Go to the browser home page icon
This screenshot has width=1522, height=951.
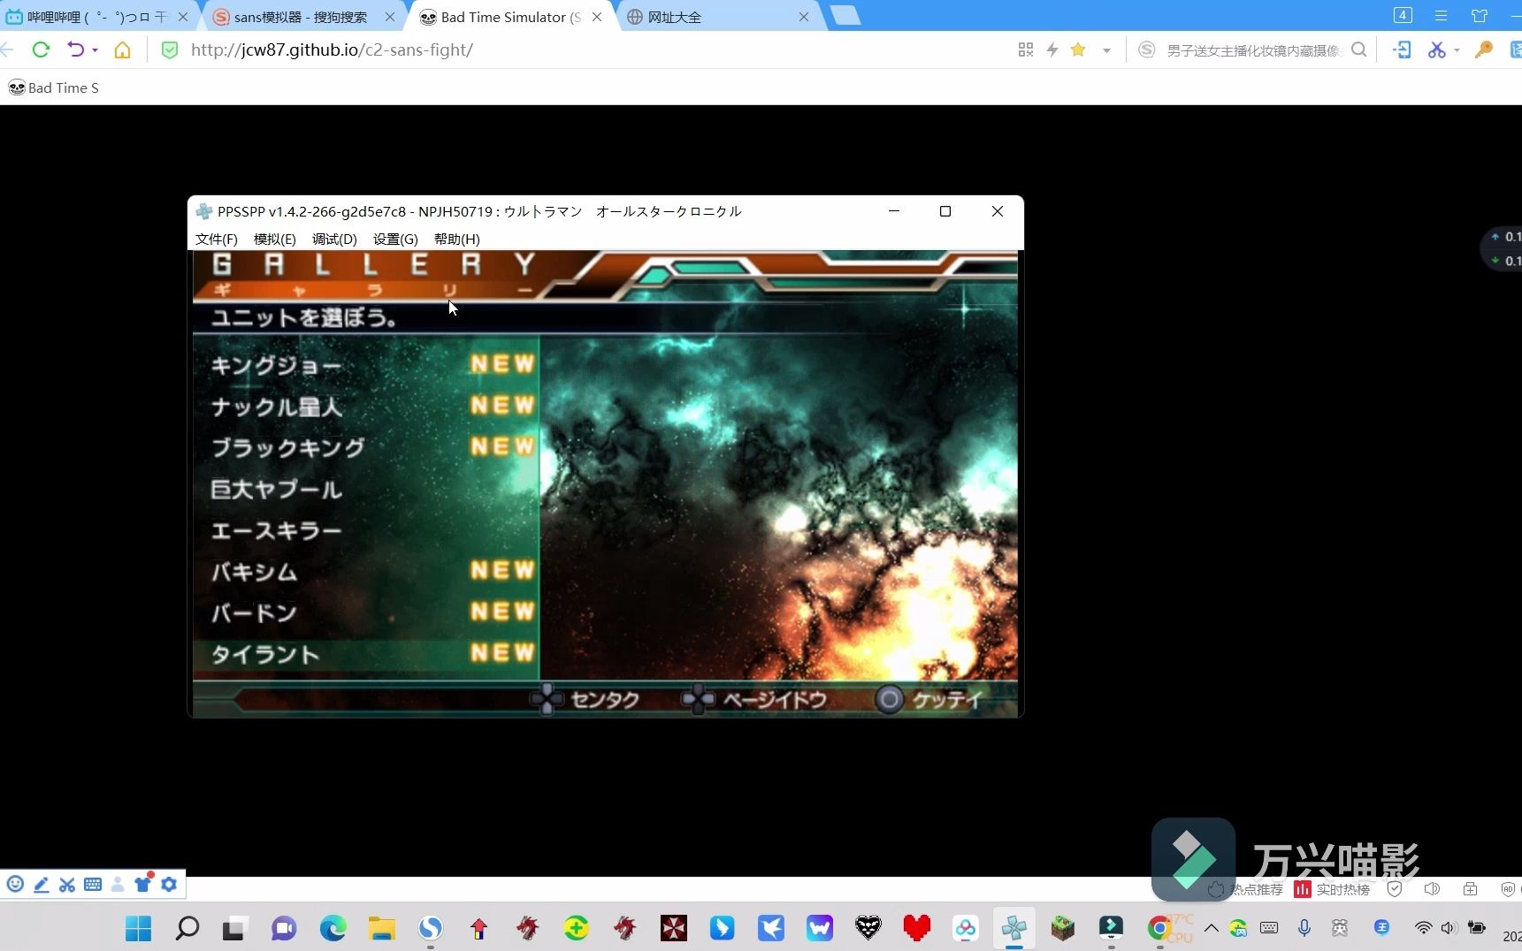click(123, 49)
